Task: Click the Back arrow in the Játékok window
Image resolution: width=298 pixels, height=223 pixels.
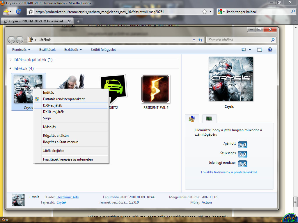Action: point(11,40)
